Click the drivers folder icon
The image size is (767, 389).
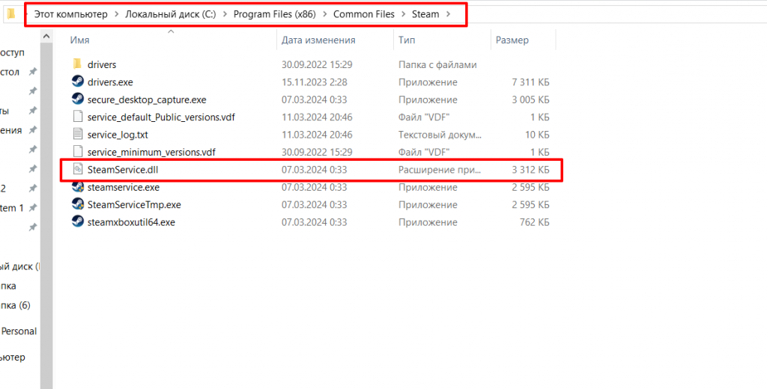[77, 64]
